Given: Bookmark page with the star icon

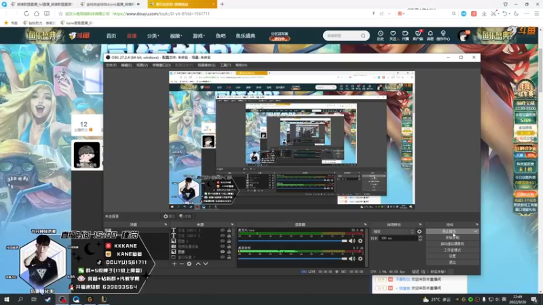Looking at the screenshot, I should pyautogui.click(x=60, y=14).
